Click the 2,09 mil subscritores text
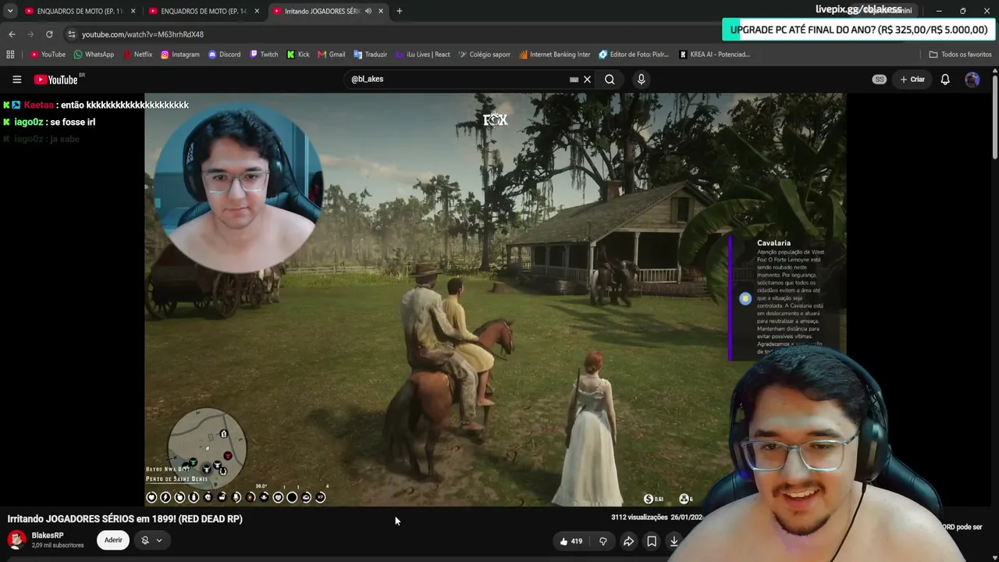Image resolution: width=999 pixels, height=562 pixels. click(58, 545)
